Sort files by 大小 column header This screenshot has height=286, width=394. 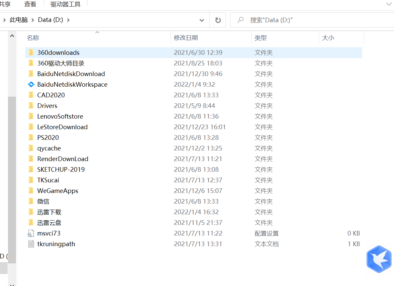pos(328,38)
